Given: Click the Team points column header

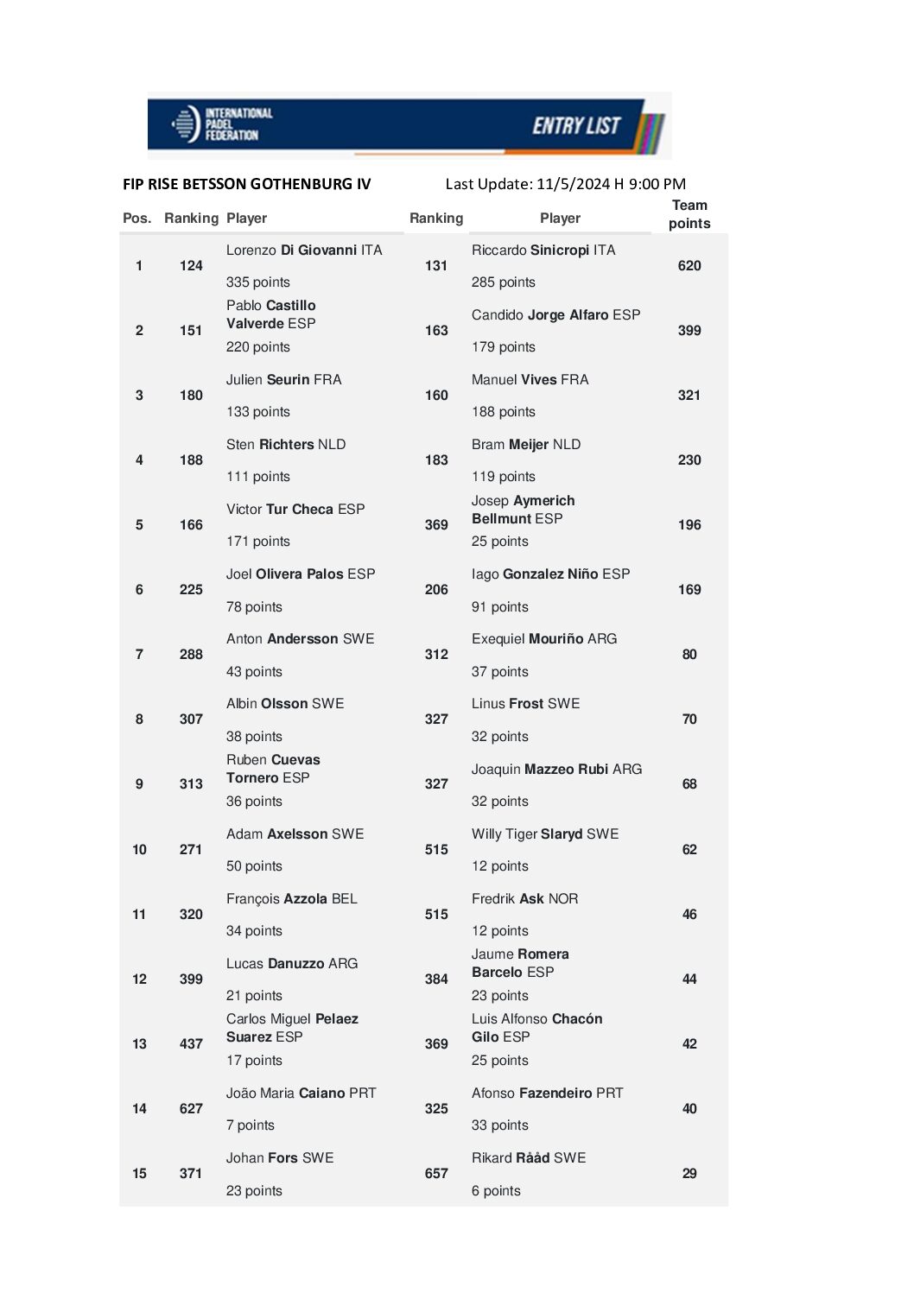Looking at the screenshot, I should [689, 214].
